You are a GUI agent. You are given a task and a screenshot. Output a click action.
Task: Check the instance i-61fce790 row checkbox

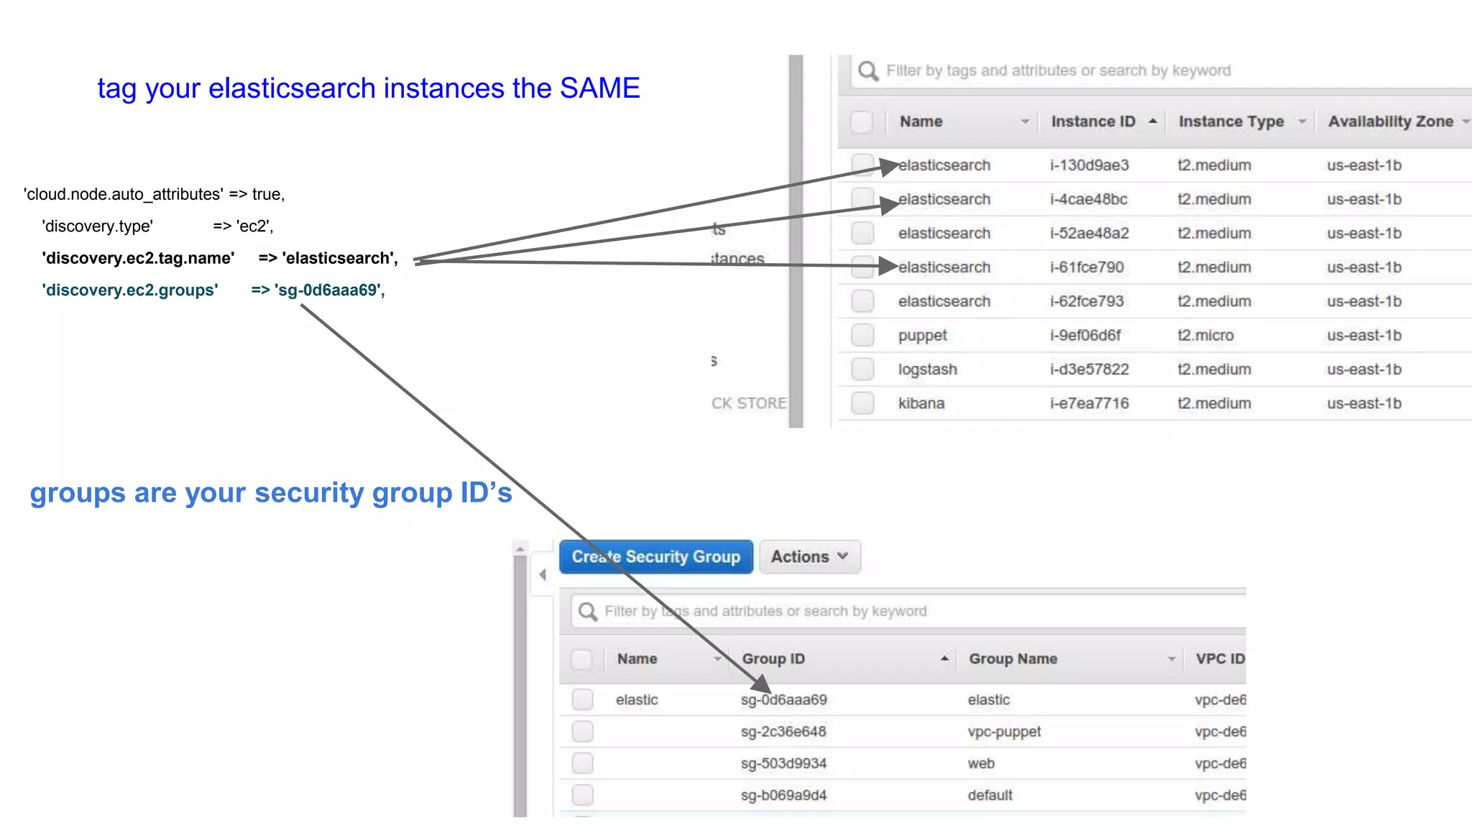[862, 267]
